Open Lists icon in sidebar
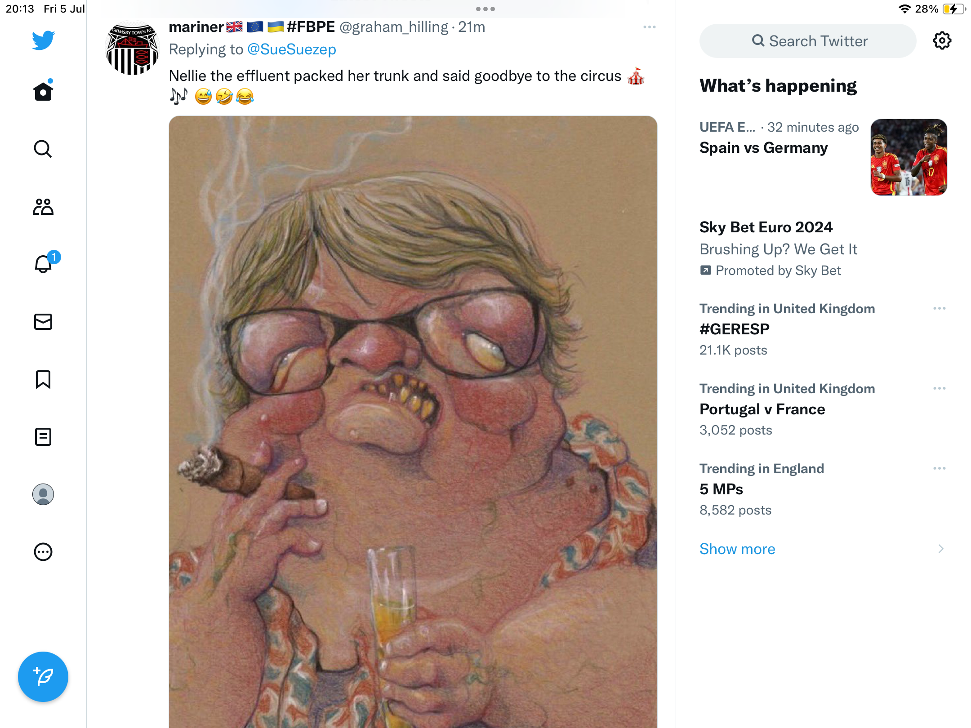971x728 pixels. (x=43, y=437)
